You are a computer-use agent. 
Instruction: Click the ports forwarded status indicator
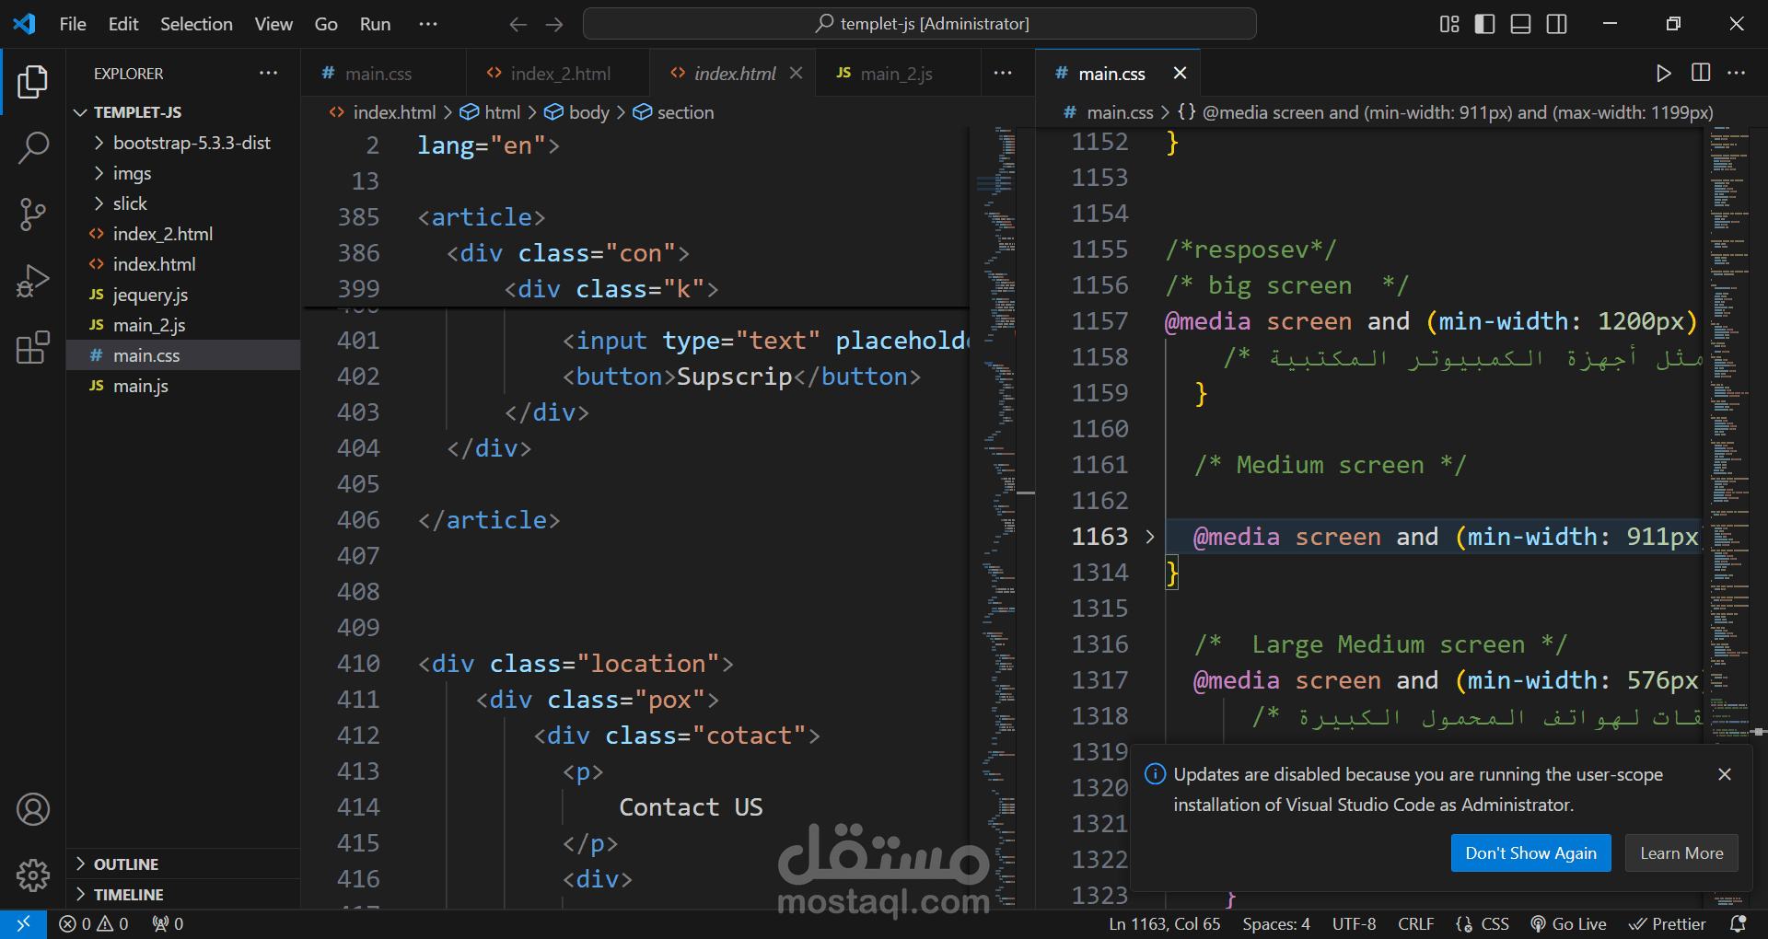click(x=168, y=923)
